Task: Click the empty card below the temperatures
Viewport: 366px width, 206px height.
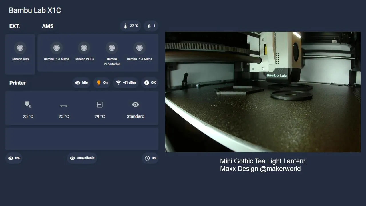Action: 82,139
